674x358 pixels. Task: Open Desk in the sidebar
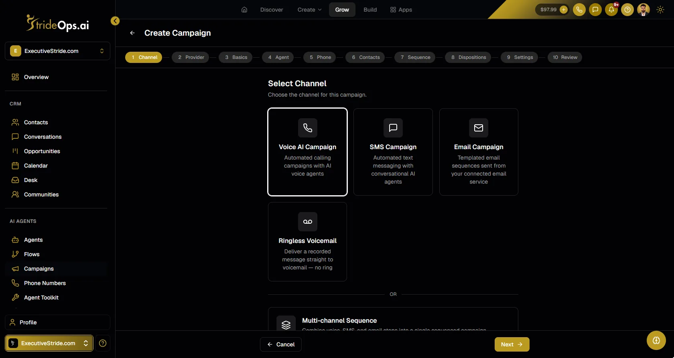[56, 180]
